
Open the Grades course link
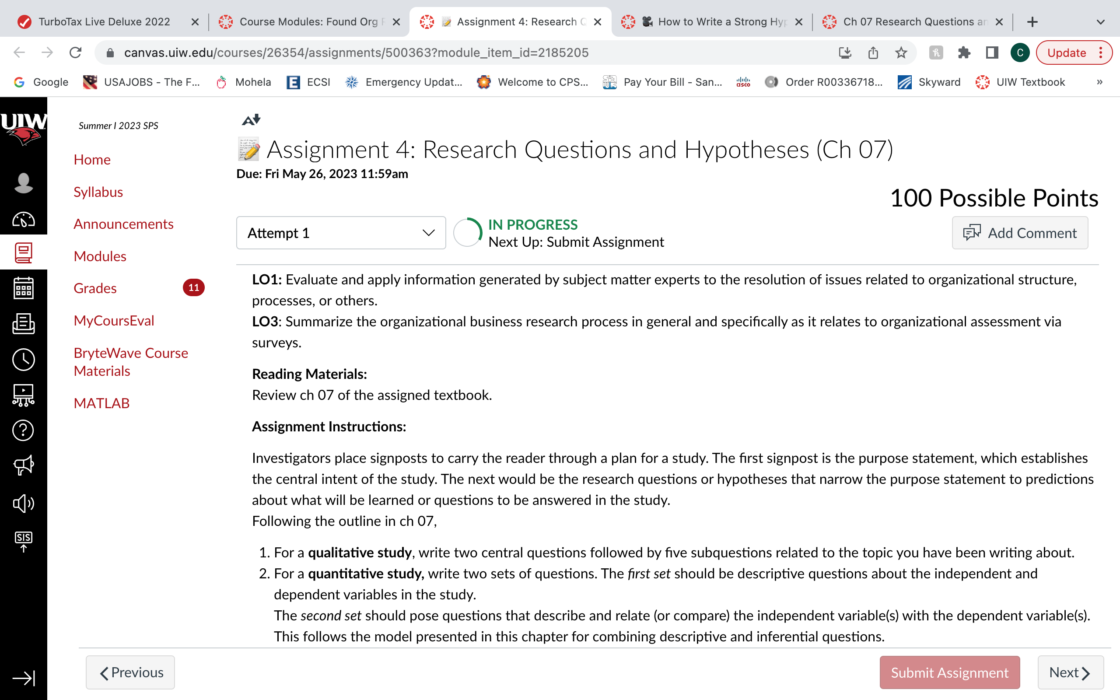(95, 288)
